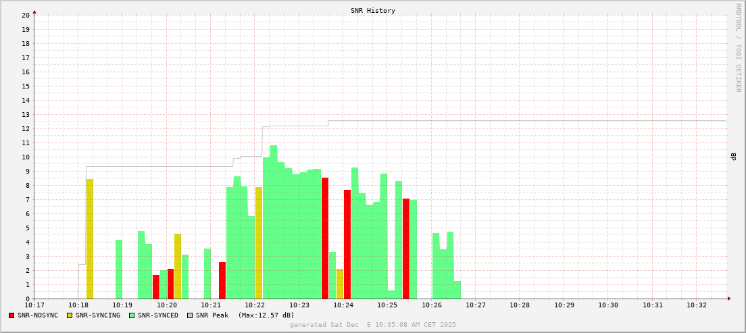This screenshot has height=333, width=746.
Task: Click the 10:22 time axis label
Action: click(x=255, y=305)
